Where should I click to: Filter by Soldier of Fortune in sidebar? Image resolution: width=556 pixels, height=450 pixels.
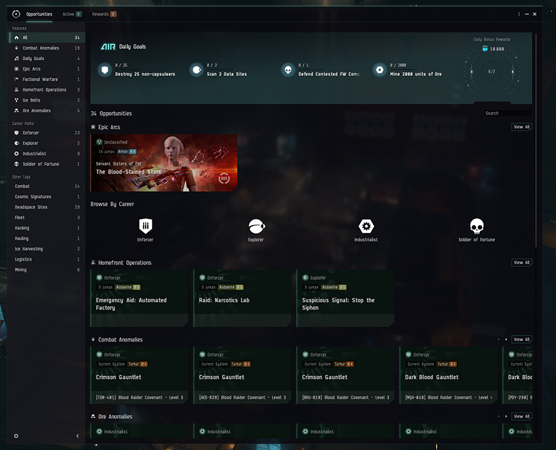point(47,164)
